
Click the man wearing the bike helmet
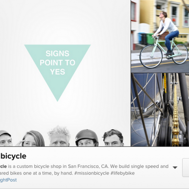click(x=87, y=138)
